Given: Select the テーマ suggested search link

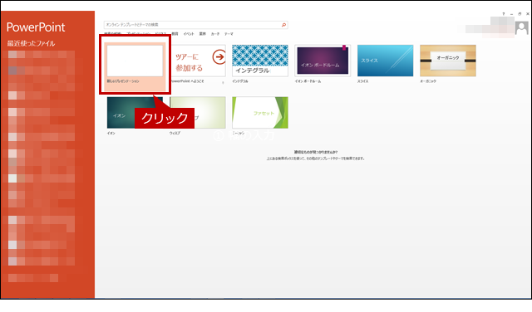Looking at the screenshot, I should pos(229,34).
